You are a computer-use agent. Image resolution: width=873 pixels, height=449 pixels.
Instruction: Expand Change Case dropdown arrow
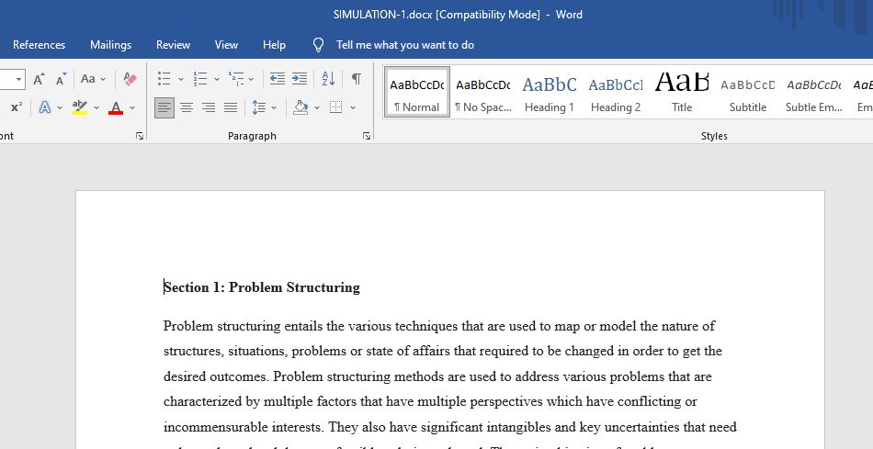pyautogui.click(x=102, y=80)
